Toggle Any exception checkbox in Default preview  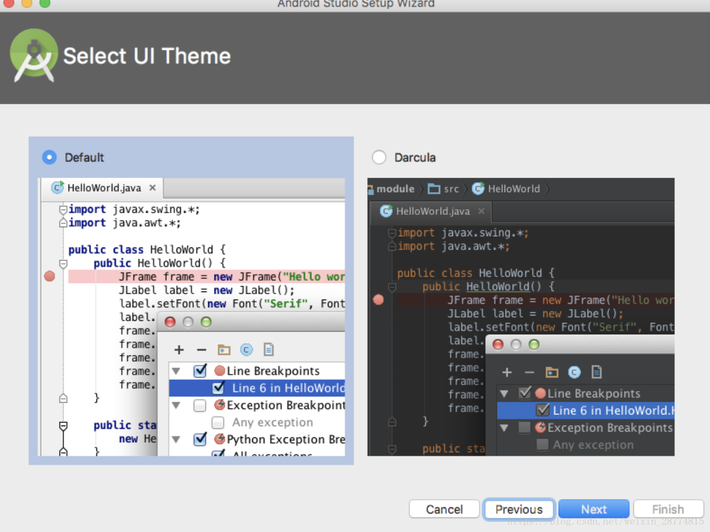[x=218, y=422]
